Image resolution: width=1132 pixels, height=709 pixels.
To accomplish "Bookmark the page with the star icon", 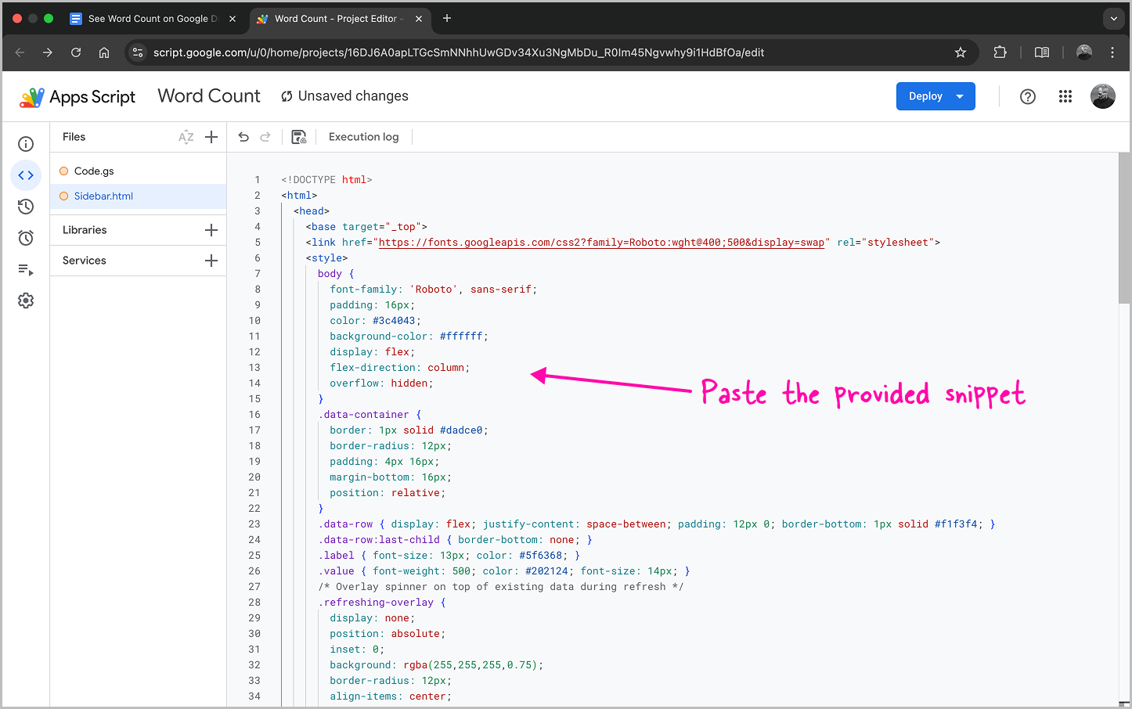I will (961, 52).
